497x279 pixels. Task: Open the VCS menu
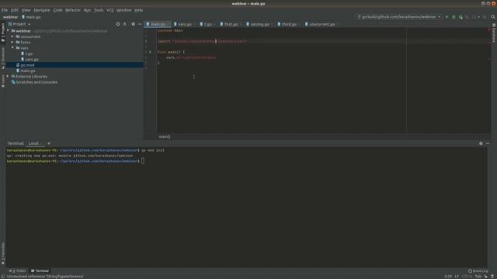110,10
